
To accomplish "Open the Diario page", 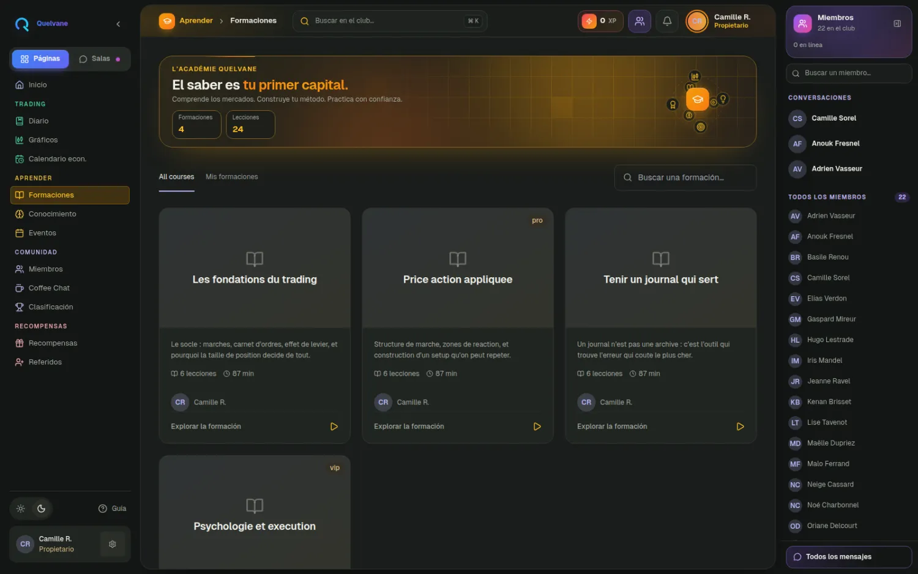I will (x=70, y=121).
